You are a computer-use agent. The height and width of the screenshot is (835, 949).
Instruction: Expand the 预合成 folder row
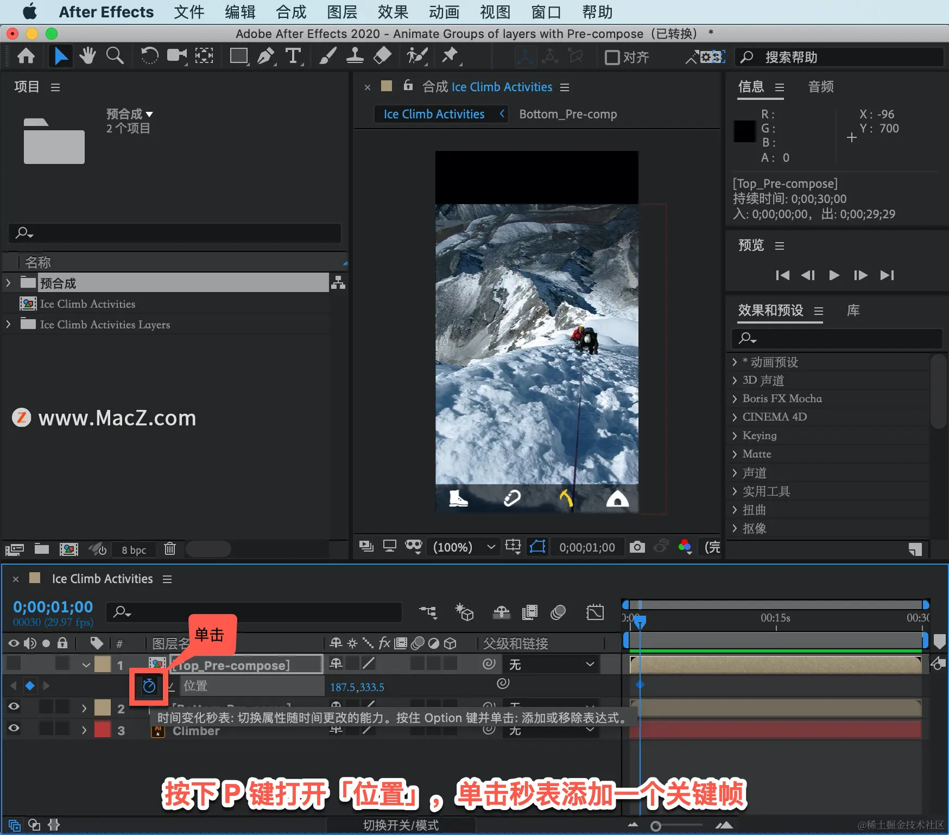8,283
